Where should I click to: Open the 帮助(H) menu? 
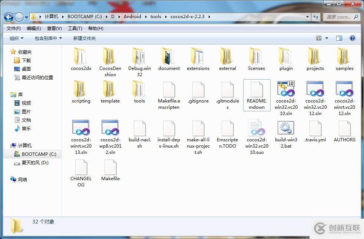pyautogui.click(x=96, y=28)
